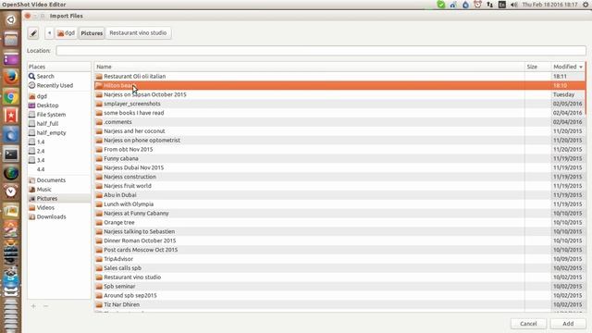
Task: Select From obt Nov 2015 folder
Action: [x=339, y=149]
